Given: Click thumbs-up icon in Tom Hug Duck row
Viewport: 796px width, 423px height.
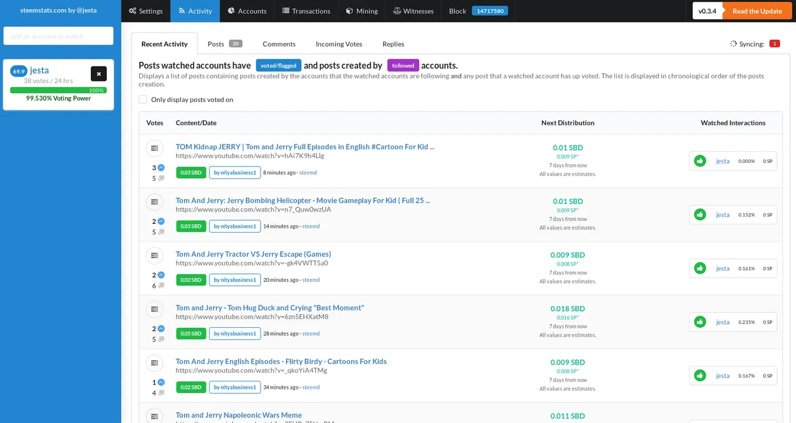Looking at the screenshot, I should [700, 322].
